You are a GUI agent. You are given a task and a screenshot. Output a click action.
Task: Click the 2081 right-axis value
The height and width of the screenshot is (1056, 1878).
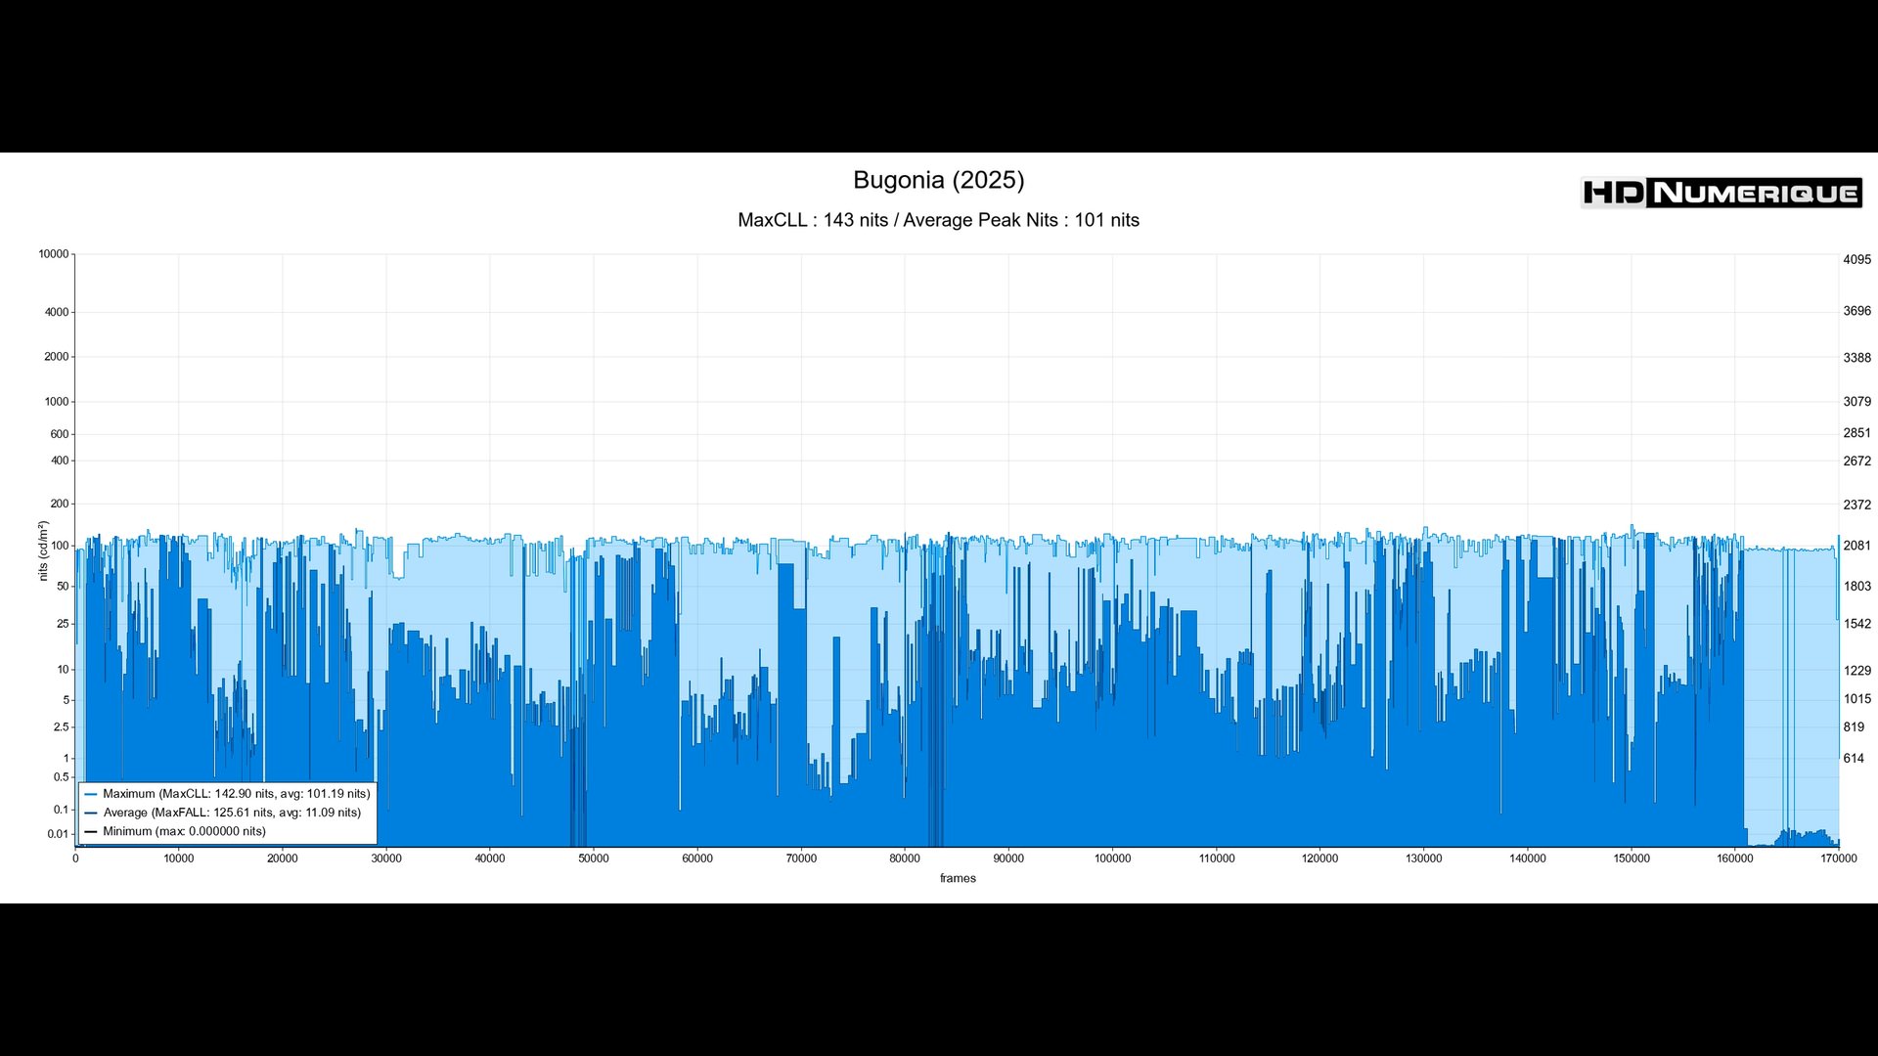pyautogui.click(x=1856, y=546)
